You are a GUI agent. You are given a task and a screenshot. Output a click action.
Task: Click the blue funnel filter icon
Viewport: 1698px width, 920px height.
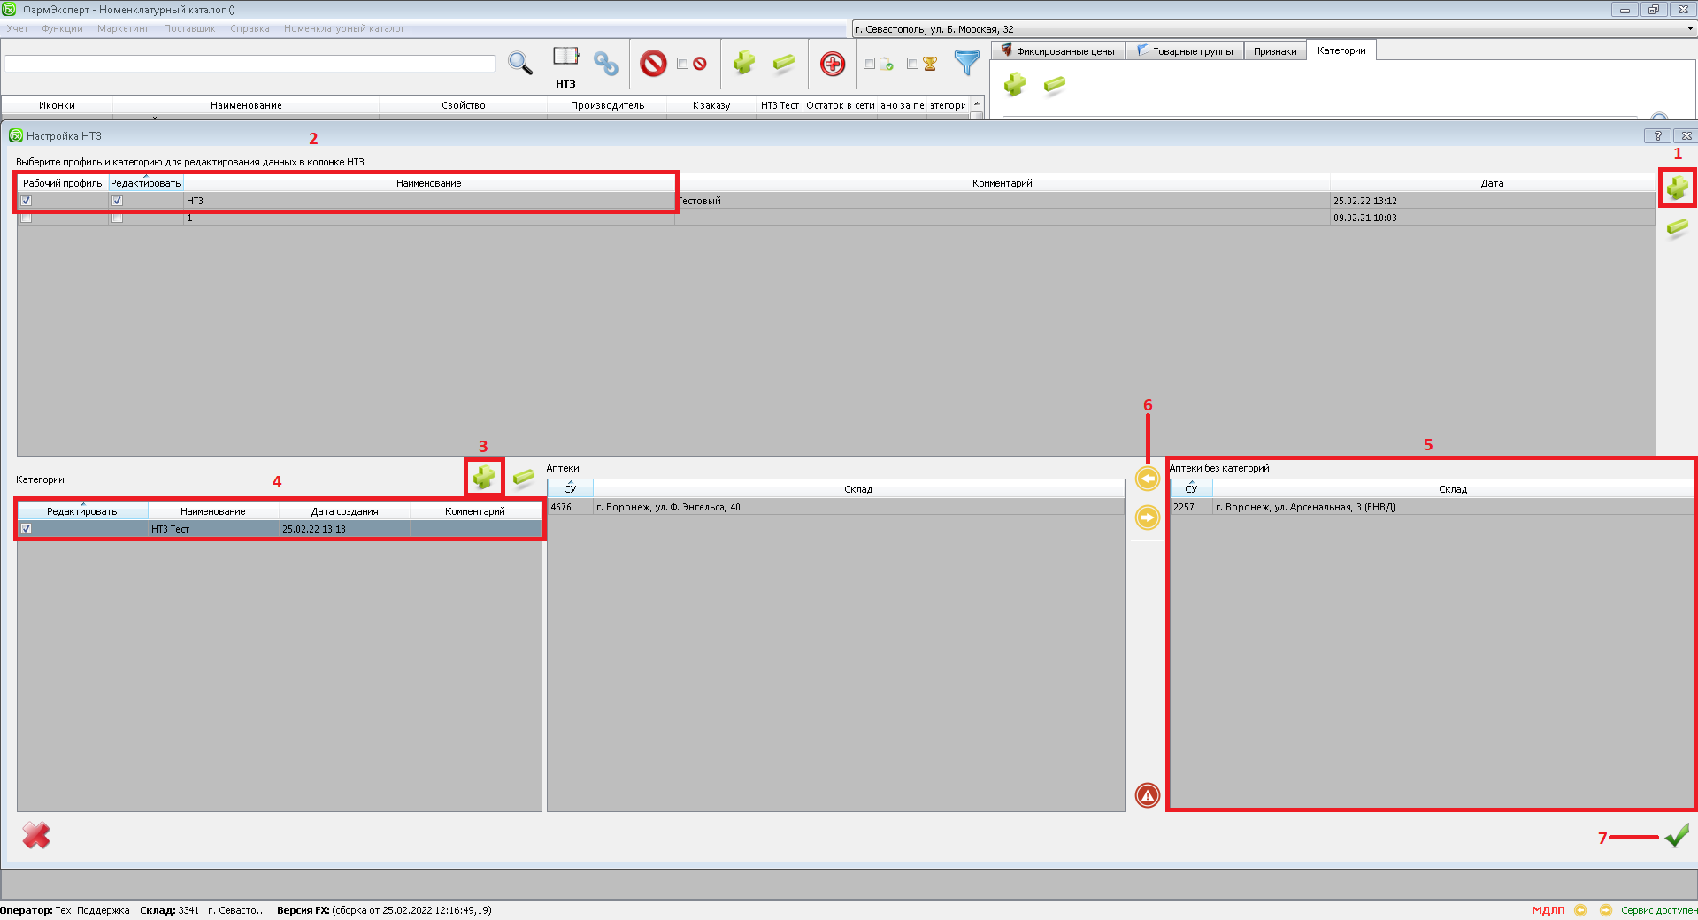pos(966,63)
